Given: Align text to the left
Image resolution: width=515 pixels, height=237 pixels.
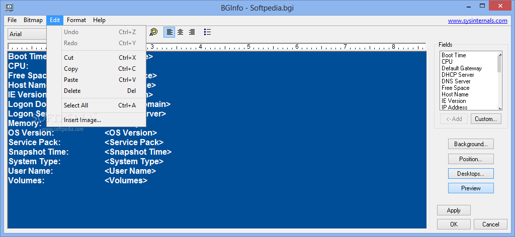Looking at the screenshot, I should tap(169, 32).
